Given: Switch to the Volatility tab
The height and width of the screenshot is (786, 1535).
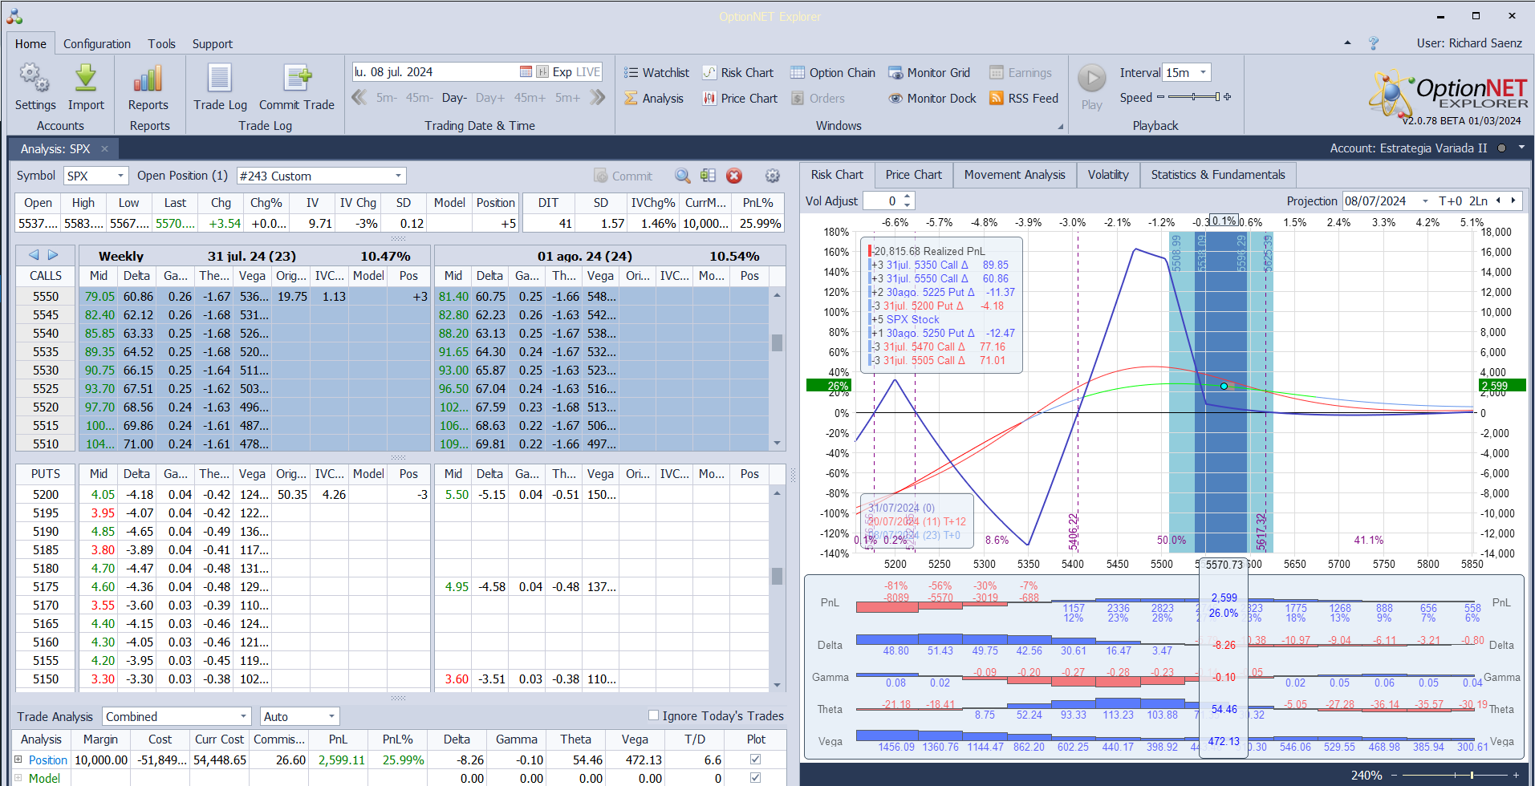Looking at the screenshot, I should [1108, 175].
